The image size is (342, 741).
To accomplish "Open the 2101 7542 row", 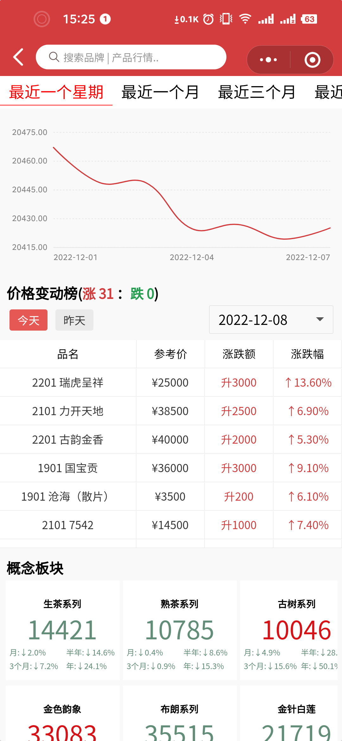I will (171, 525).
